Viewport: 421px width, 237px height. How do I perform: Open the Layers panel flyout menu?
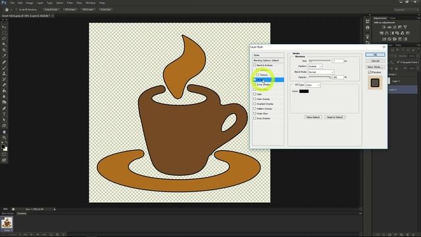point(418,45)
